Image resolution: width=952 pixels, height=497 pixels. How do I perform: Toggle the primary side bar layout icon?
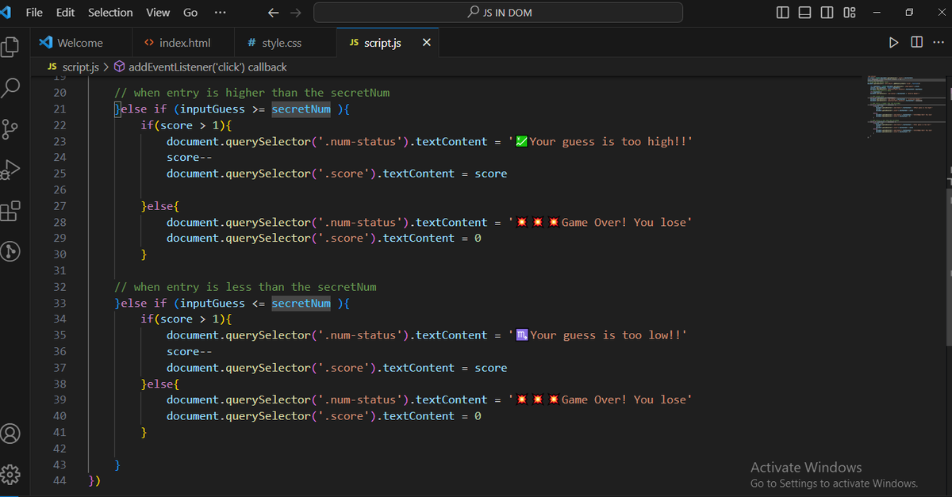pyautogui.click(x=783, y=13)
